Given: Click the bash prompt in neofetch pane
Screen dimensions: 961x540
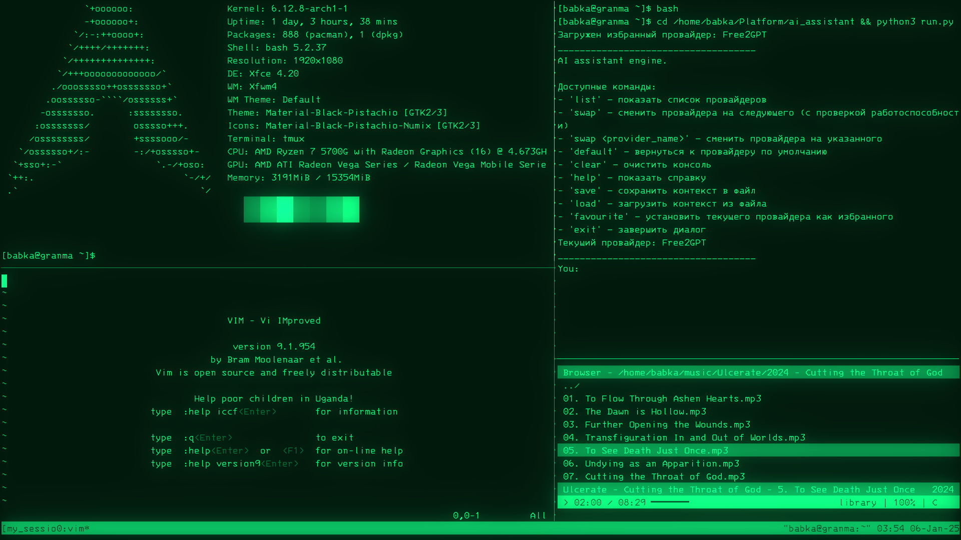Looking at the screenshot, I should coord(49,255).
